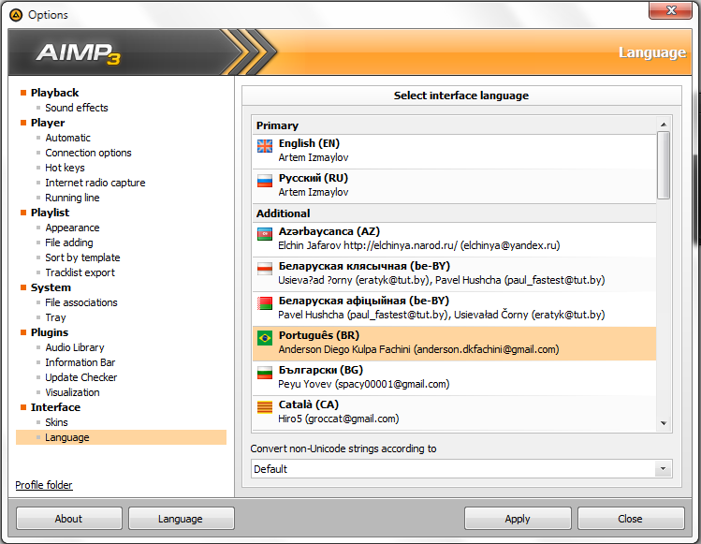701x544 pixels.
Task: Select Running line settings
Action: [x=72, y=198]
